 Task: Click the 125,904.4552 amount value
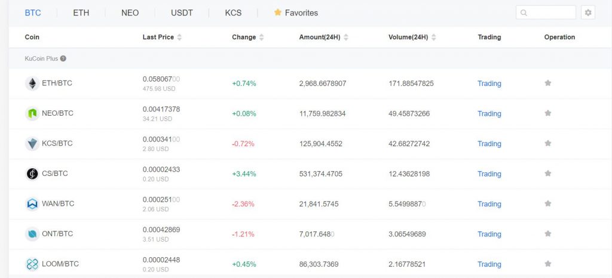click(321, 144)
